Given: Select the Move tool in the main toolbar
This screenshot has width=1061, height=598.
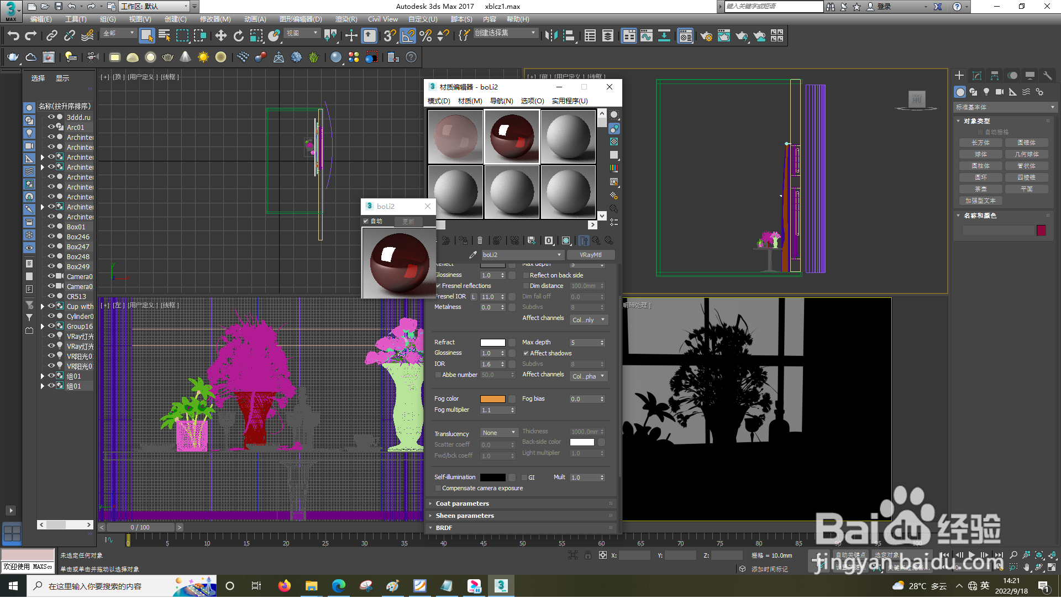Looking at the screenshot, I should click(x=220, y=36).
